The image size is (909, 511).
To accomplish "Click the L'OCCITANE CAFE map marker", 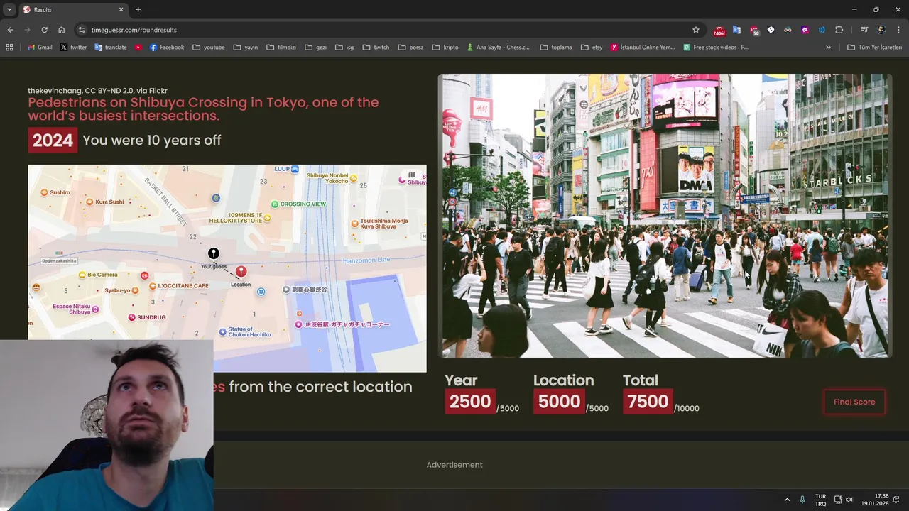I will pos(153,286).
